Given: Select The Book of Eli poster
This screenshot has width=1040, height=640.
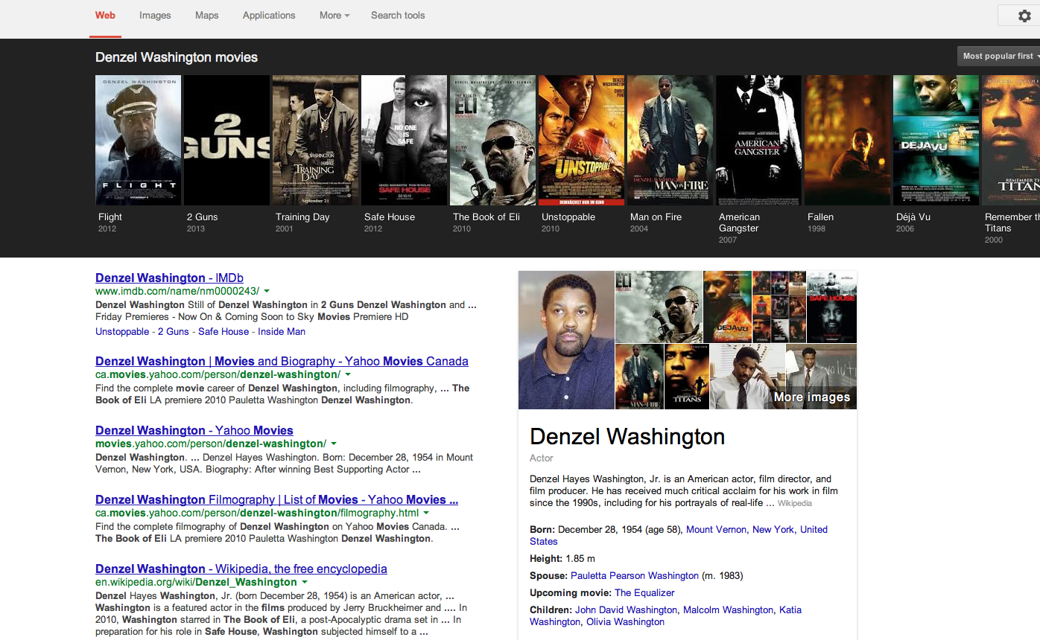Looking at the screenshot, I should coord(492,140).
